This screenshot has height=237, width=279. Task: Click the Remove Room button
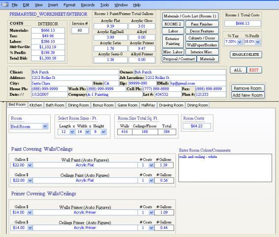point(247,88)
